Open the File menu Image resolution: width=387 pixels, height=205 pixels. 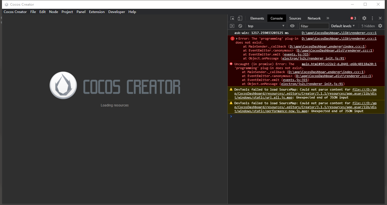tap(33, 12)
